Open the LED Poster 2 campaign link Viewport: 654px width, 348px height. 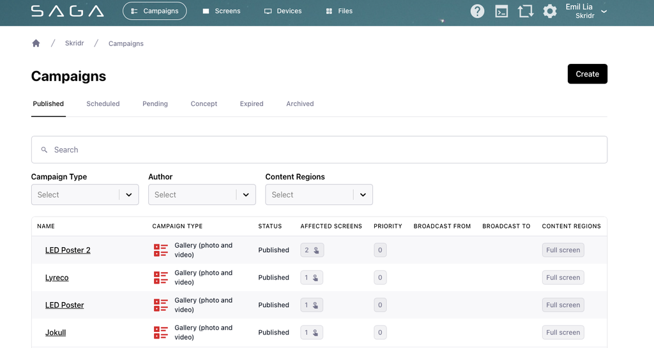pos(68,250)
